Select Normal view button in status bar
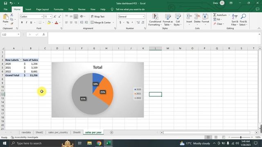Screen dimensions: 262x147 (208, 137)
